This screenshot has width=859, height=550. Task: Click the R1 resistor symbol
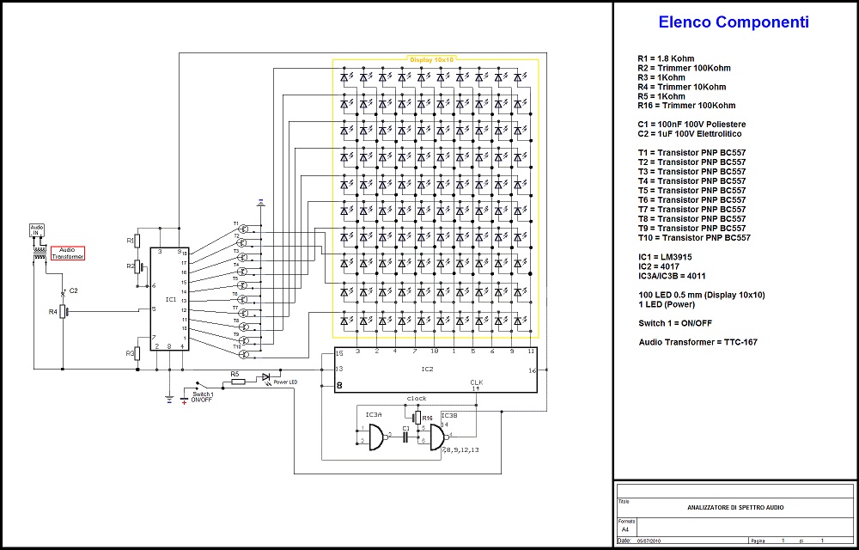click(x=137, y=241)
